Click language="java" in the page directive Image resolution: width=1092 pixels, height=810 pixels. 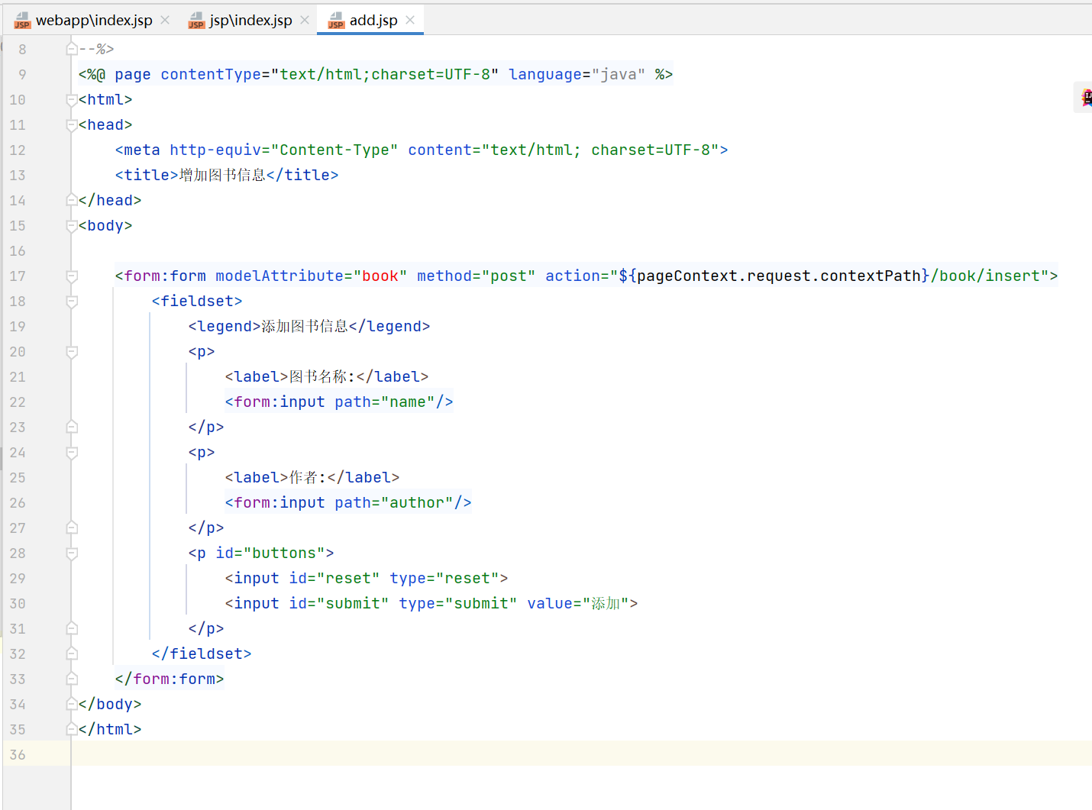(577, 75)
